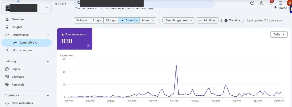The image size is (292, 107).
Task: Open the account avatar M
Action: (x=289, y=3)
